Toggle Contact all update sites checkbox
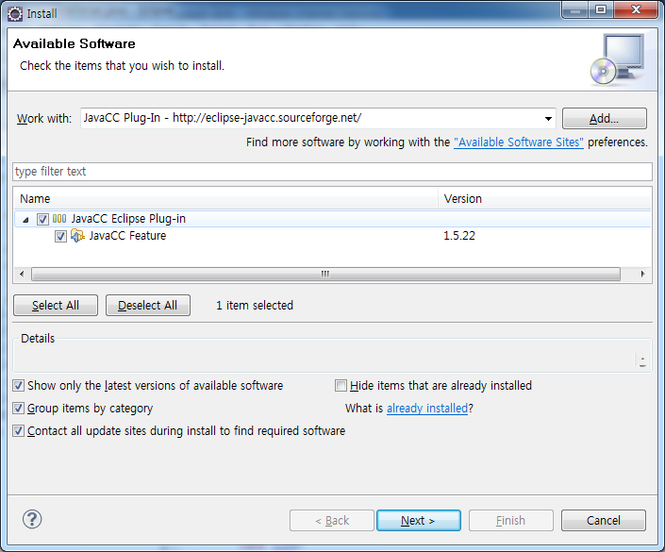This screenshot has height=552, width=665. pos(18,431)
